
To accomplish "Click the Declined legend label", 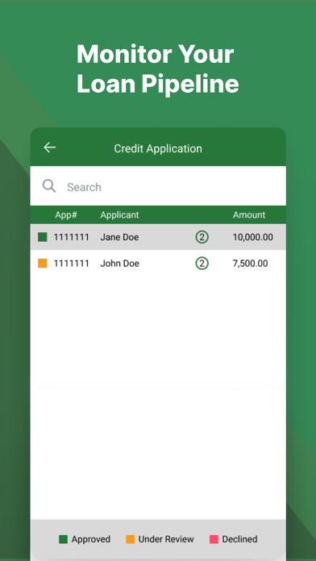I will tap(239, 539).
